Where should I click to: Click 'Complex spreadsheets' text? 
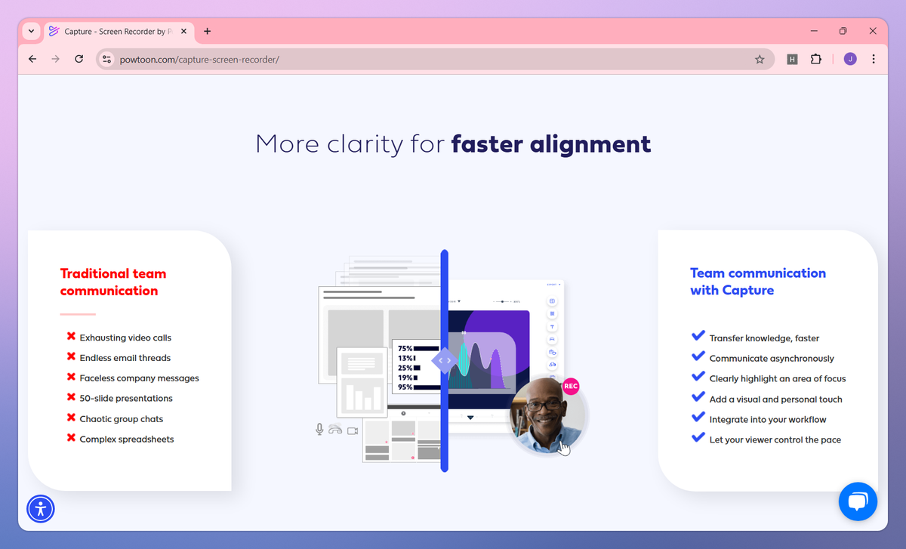point(127,439)
